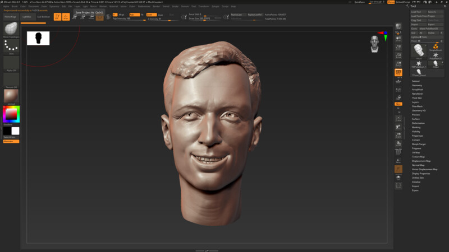
Task: Click the silhouette thumbnail preview
Action: (x=38, y=38)
